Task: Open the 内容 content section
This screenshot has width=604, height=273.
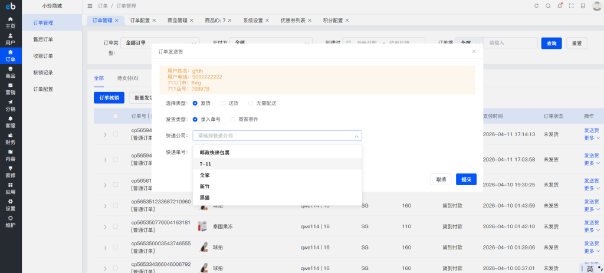Action: [x=11, y=155]
